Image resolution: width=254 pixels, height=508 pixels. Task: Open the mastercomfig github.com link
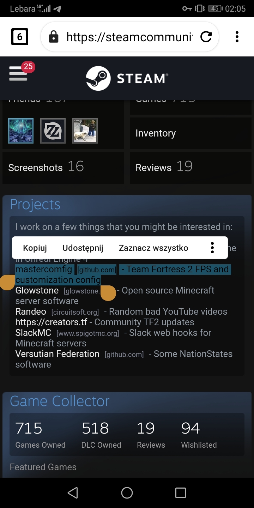44,269
